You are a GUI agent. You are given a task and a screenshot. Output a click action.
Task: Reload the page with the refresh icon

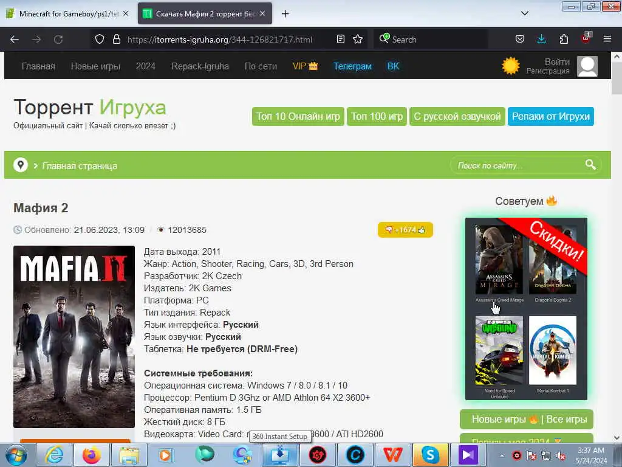(58, 40)
